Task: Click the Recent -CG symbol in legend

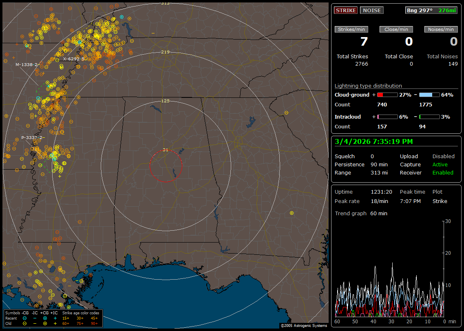Action: point(25,318)
